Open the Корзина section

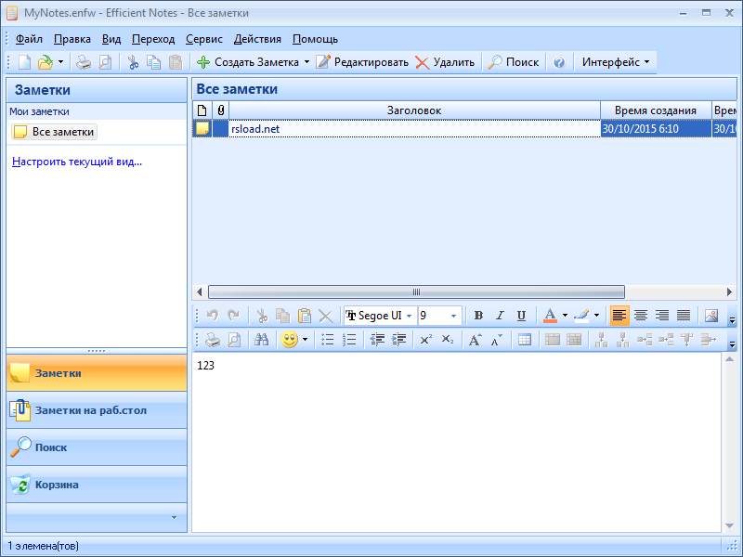point(97,485)
